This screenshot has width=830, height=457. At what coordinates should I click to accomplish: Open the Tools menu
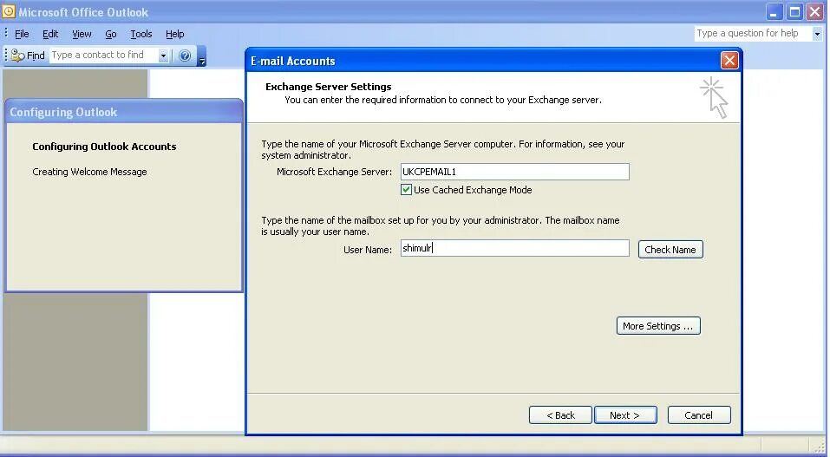(x=141, y=34)
